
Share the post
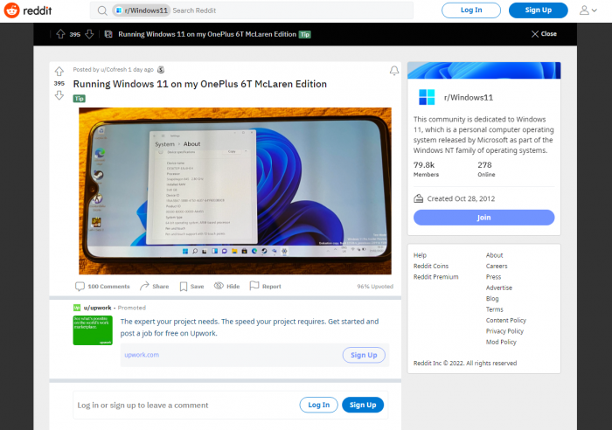coord(155,287)
